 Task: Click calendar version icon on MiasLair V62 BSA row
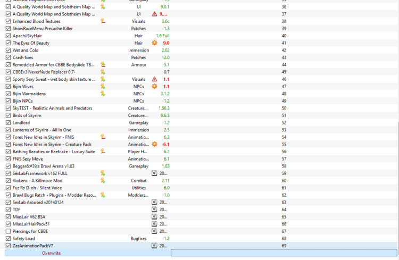pos(154,217)
